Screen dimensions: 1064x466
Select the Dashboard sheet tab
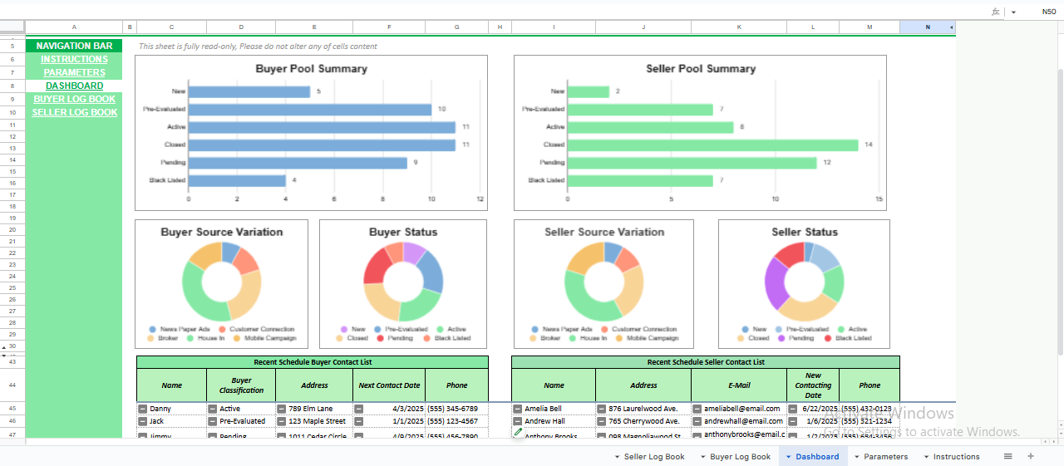click(x=817, y=457)
